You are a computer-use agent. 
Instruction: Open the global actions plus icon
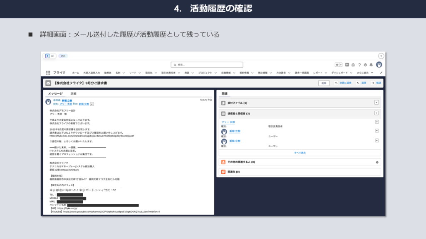tap(347, 65)
